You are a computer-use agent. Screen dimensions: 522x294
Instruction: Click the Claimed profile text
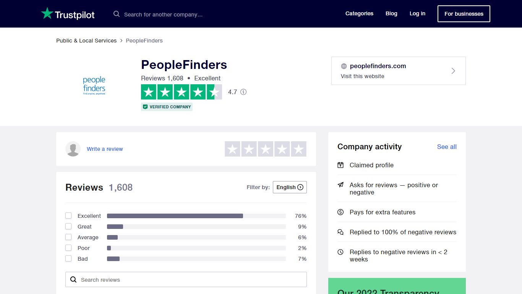(x=371, y=165)
